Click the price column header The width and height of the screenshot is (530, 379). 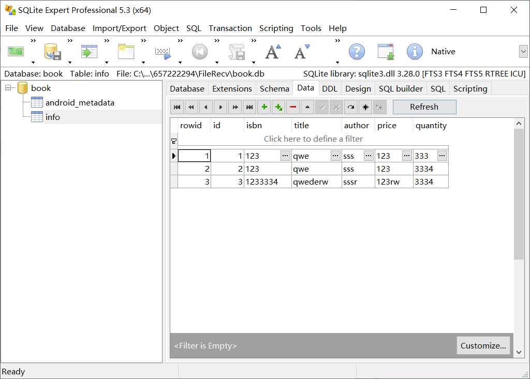point(394,126)
